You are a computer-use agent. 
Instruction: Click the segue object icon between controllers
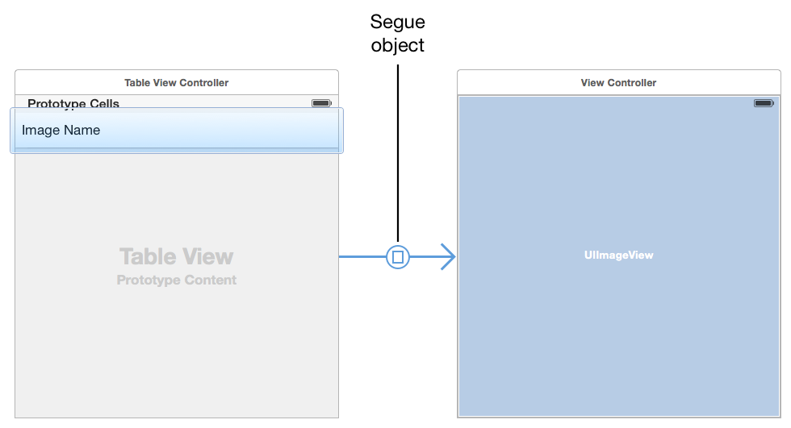(398, 257)
